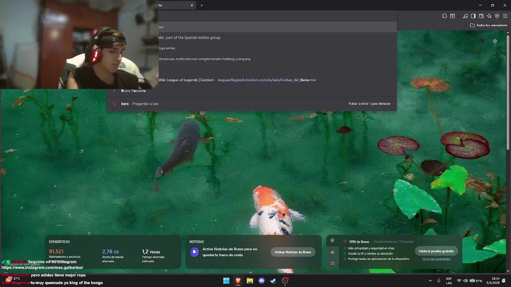Open the Wiki League of Legends Fandom suggestion
The image size is (511, 287).
pos(278,80)
